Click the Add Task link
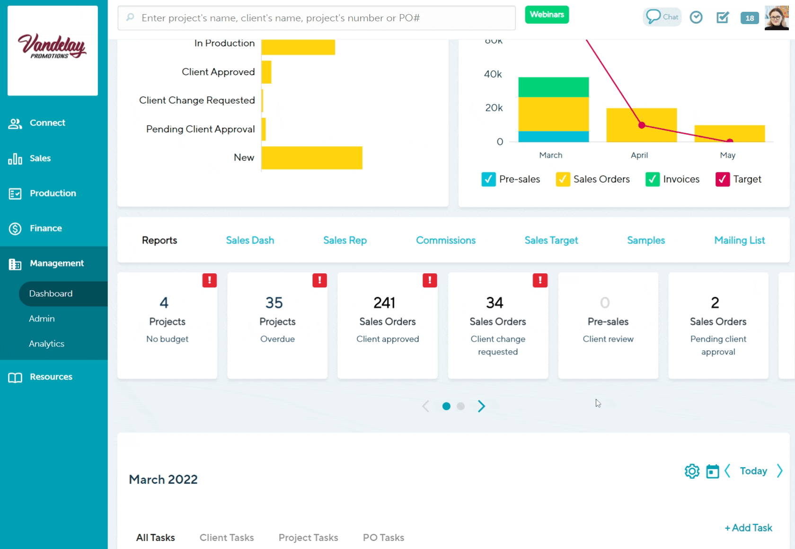 (748, 528)
